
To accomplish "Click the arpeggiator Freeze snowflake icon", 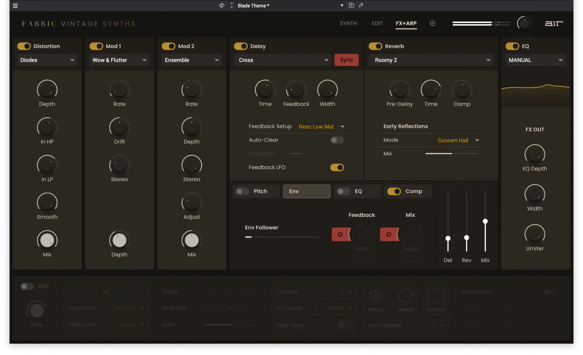I will pos(375,296).
